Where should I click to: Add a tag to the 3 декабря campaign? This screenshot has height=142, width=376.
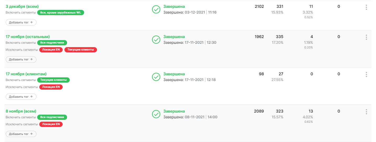point(21,22)
